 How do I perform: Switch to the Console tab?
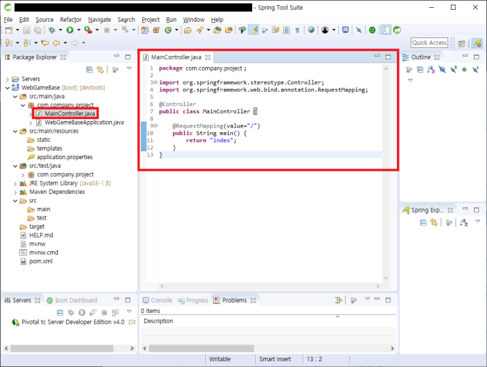pos(161,301)
